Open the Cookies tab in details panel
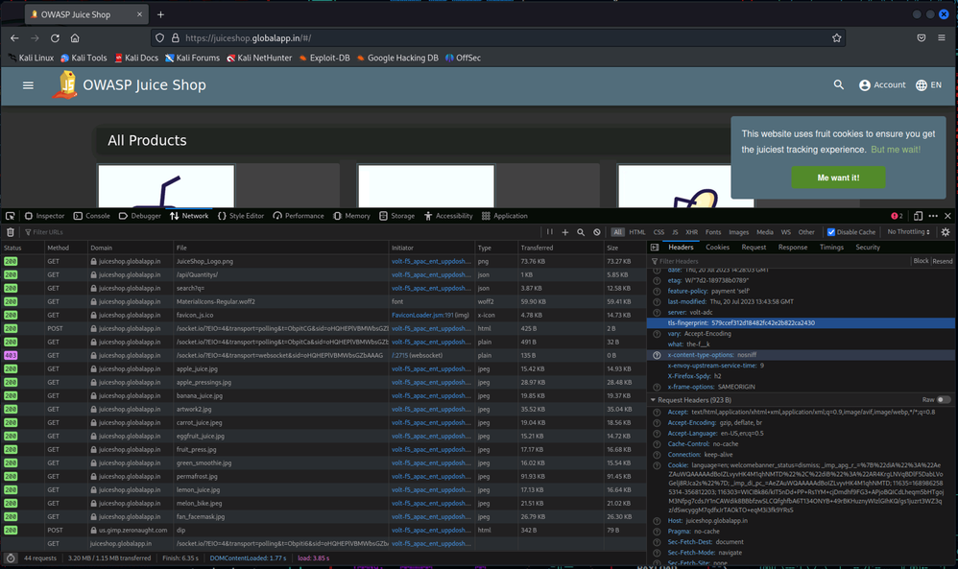The width and height of the screenshot is (958, 569). [717, 248]
